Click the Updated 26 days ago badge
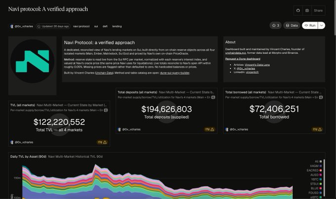 [x=53, y=26]
